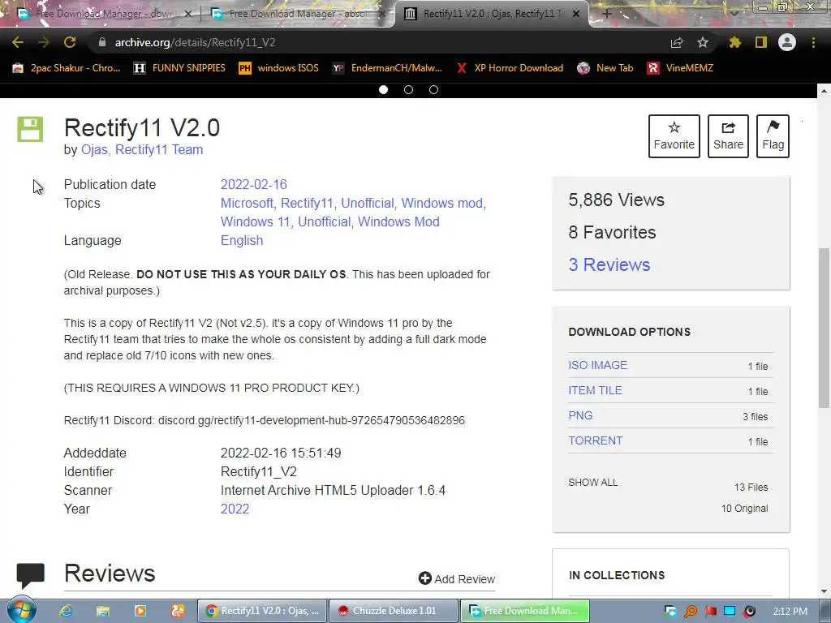Click the padlock site info icon
831x623 pixels.
coord(102,42)
